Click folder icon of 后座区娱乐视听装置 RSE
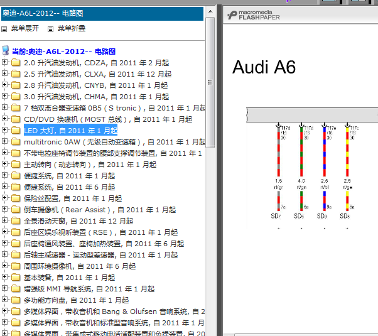 click(16, 232)
